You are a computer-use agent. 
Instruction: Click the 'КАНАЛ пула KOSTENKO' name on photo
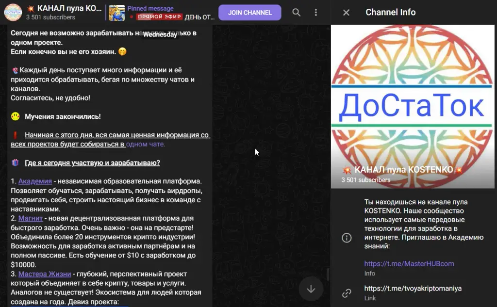point(403,170)
